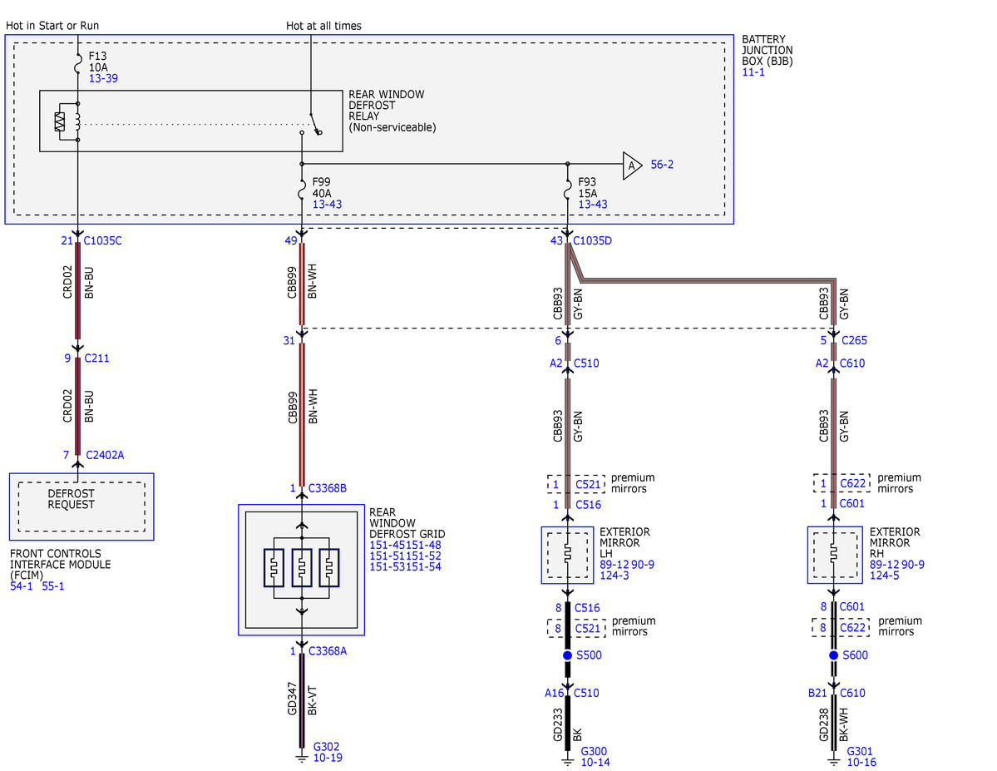997x771 pixels.
Task: Click the off-page connector A triangle symbol
Action: (x=631, y=166)
